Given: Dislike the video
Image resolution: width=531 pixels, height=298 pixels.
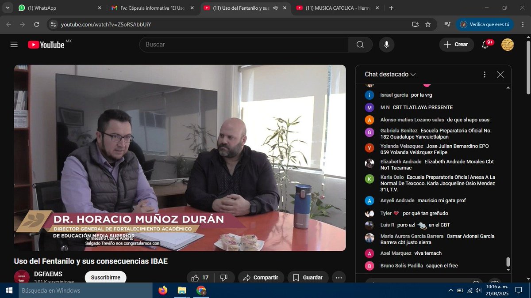Looking at the screenshot, I should (x=223, y=278).
